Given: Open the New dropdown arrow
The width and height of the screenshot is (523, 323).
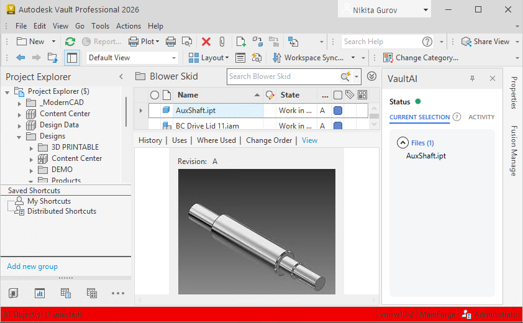Looking at the screenshot, I should tap(53, 42).
